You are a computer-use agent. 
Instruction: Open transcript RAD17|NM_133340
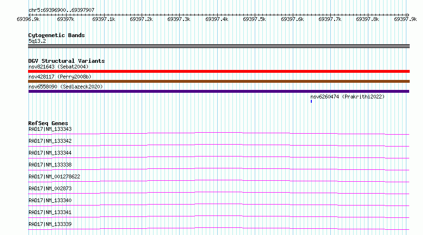50,200
